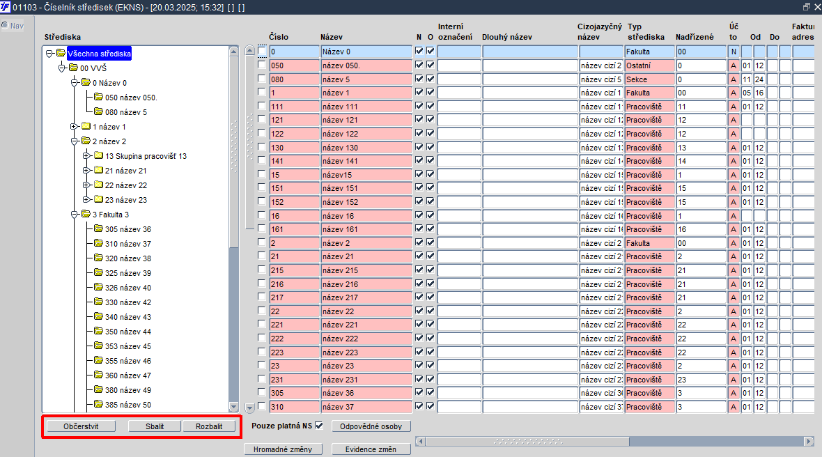Image resolution: width=822 pixels, height=457 pixels.
Task: Click folder icon of '305 název 36'
Action: 98,229
